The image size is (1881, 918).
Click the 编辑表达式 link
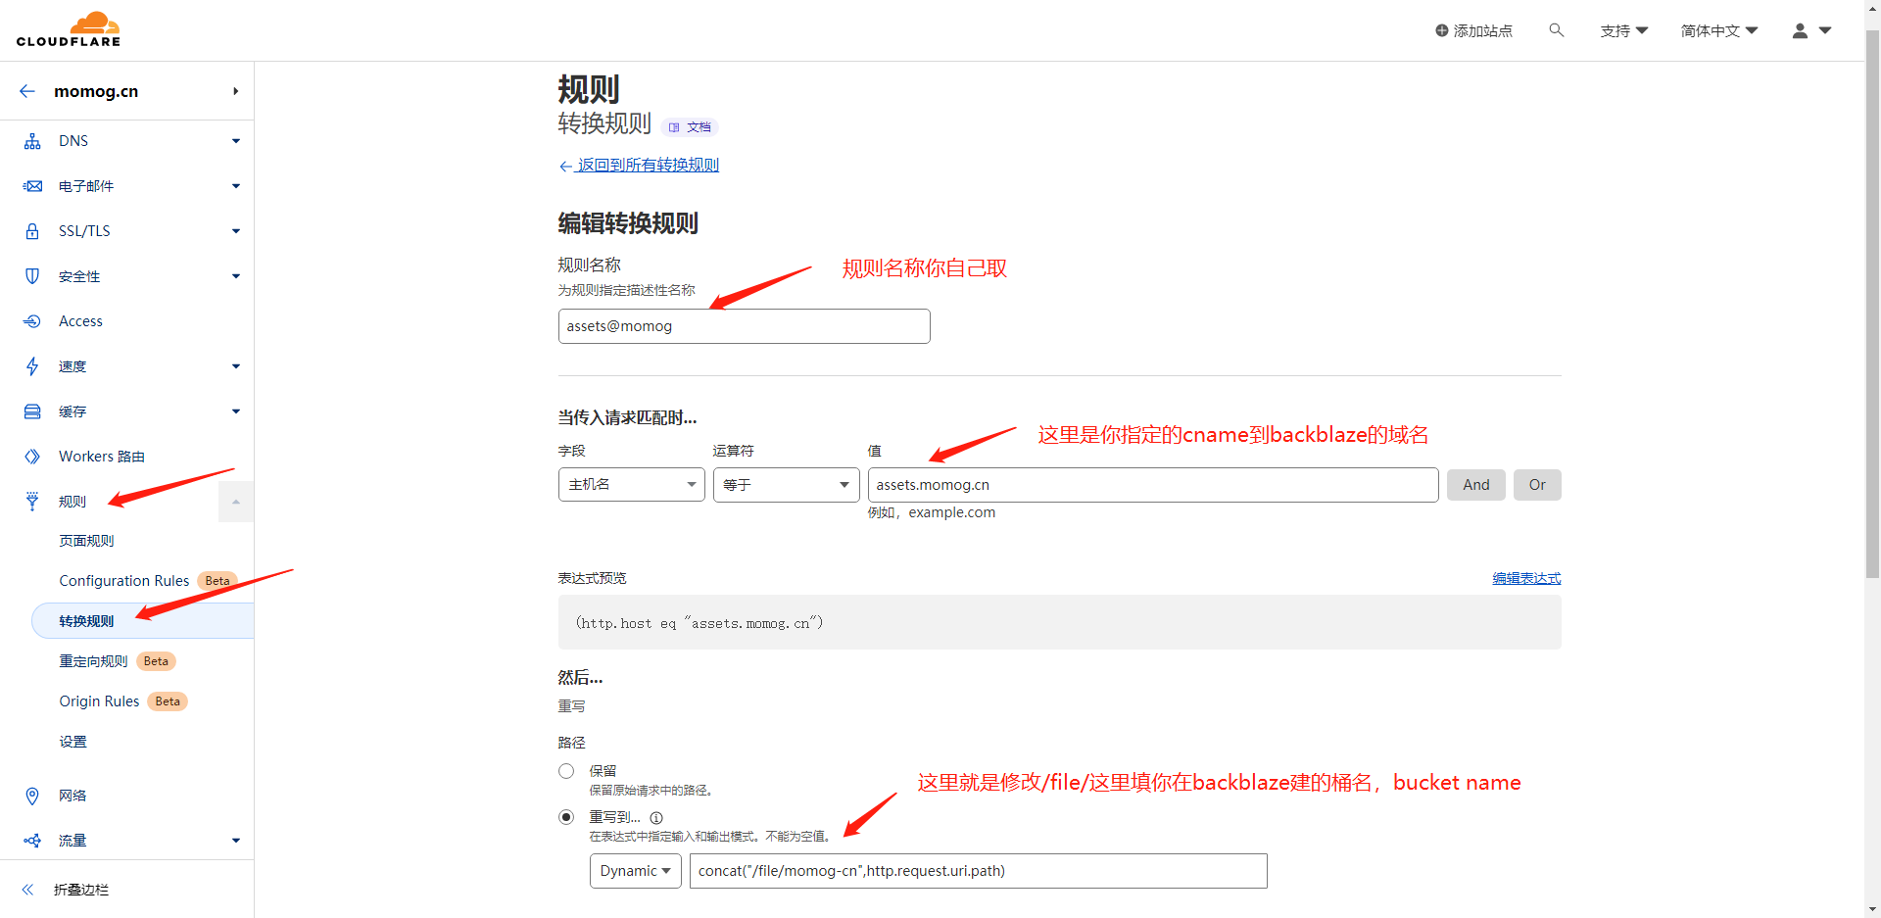pyautogui.click(x=1525, y=579)
